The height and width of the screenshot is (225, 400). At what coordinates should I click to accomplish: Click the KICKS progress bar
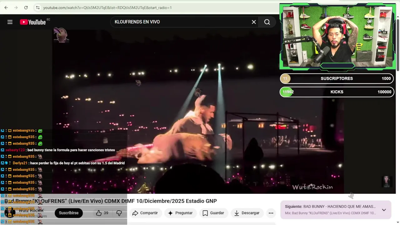337,92
